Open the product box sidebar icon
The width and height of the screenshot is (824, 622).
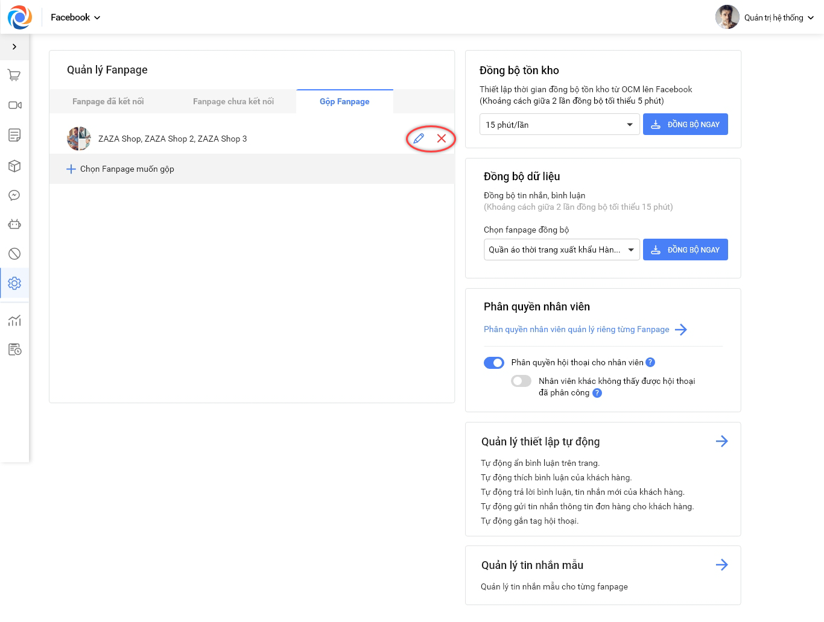pyautogui.click(x=14, y=166)
